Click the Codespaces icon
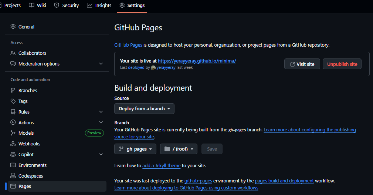Viewport: 373px width, 195px height. (x=13, y=176)
